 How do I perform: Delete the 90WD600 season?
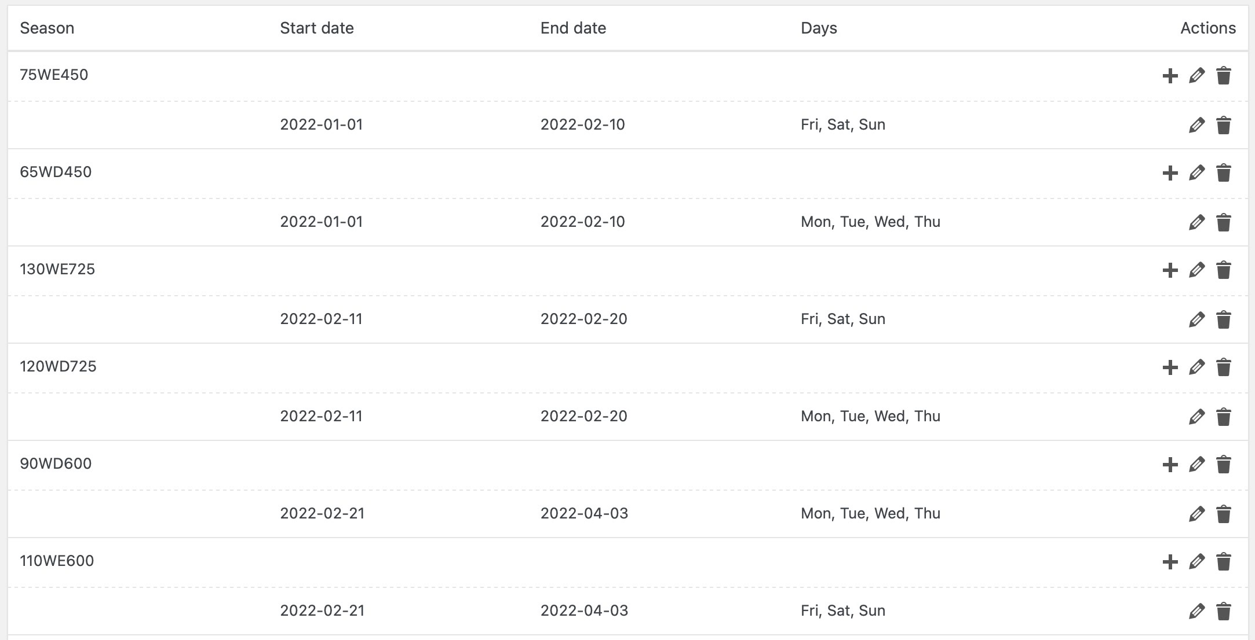coord(1223,465)
